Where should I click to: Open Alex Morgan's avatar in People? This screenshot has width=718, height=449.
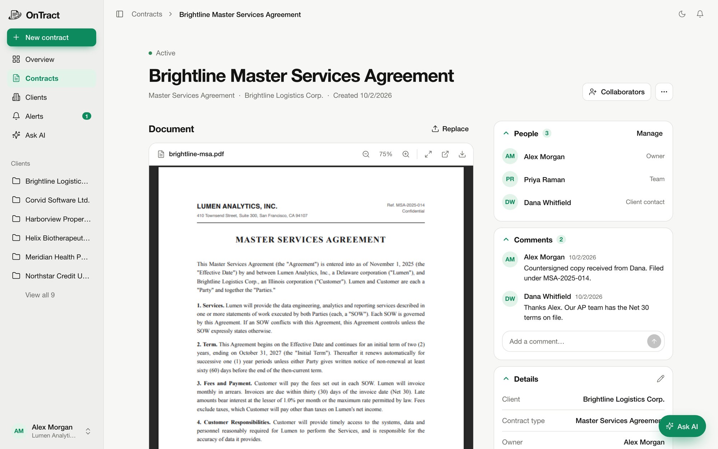coord(510,156)
